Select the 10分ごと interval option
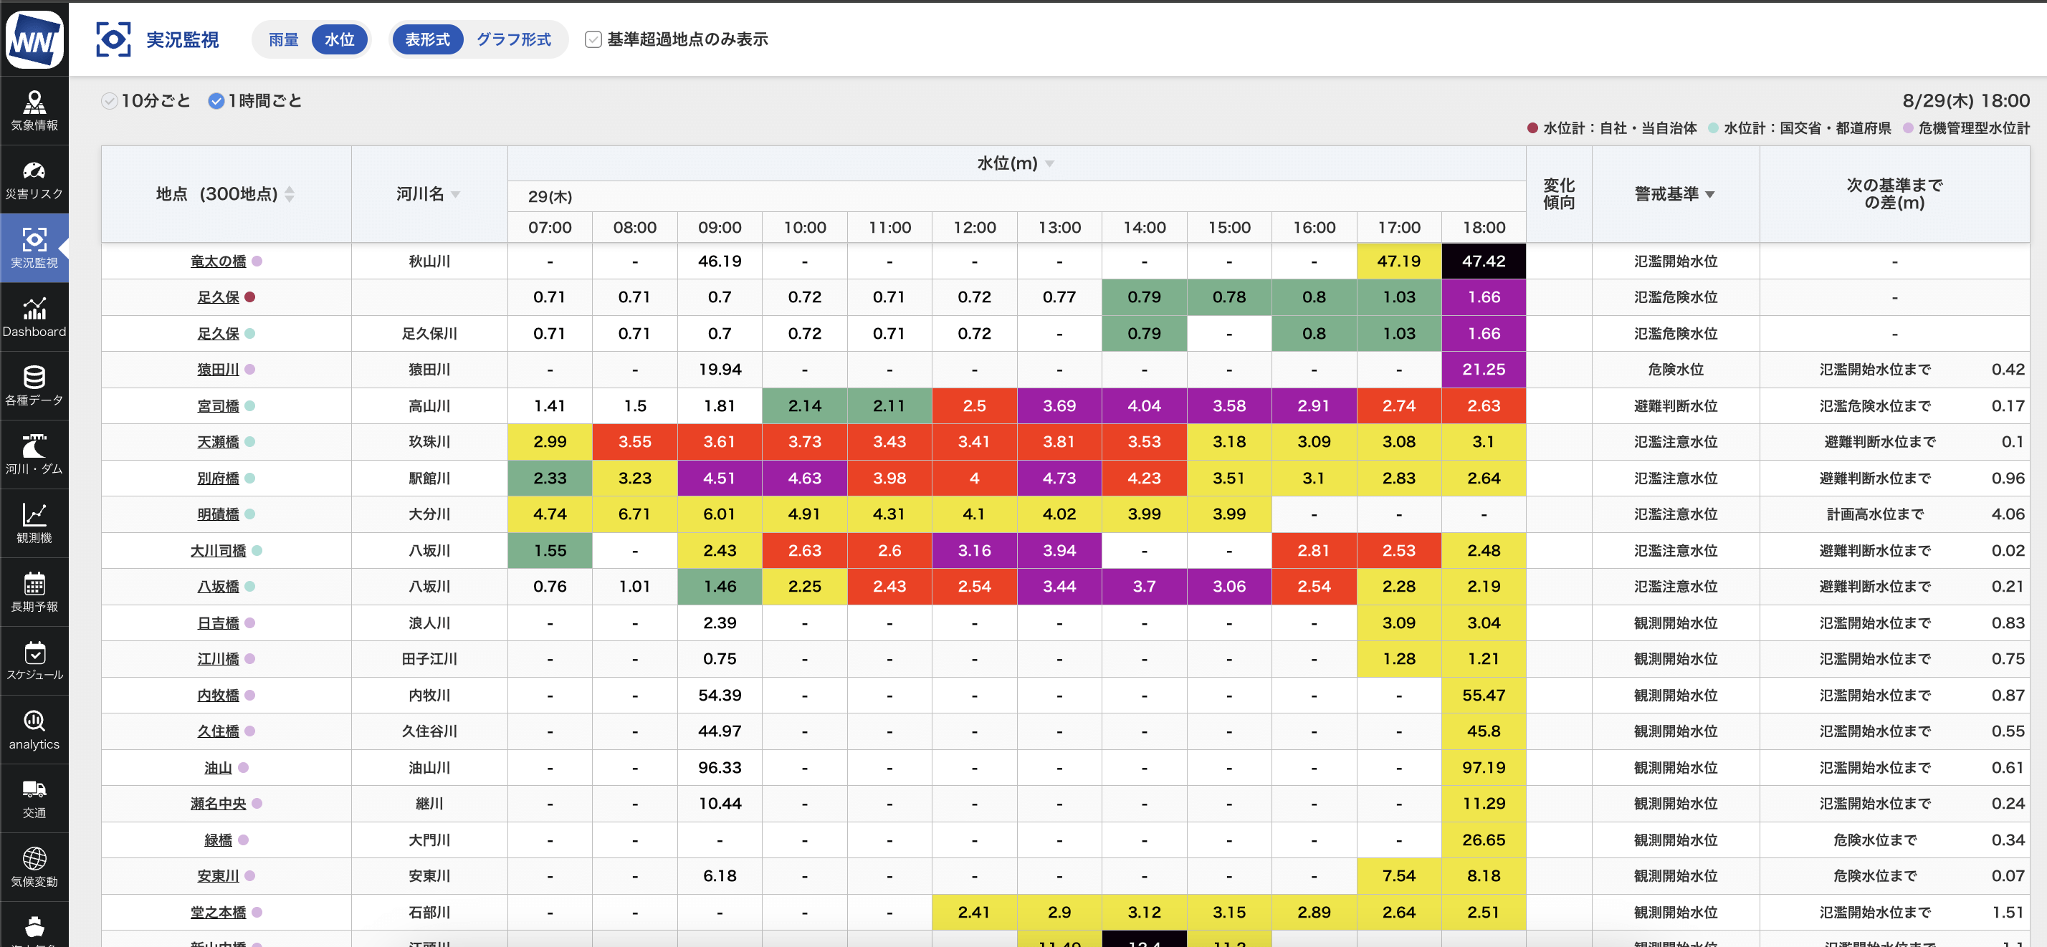The width and height of the screenshot is (2047, 947). (x=110, y=101)
